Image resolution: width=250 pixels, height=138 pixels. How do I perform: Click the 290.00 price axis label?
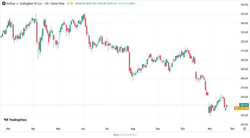click(244, 69)
